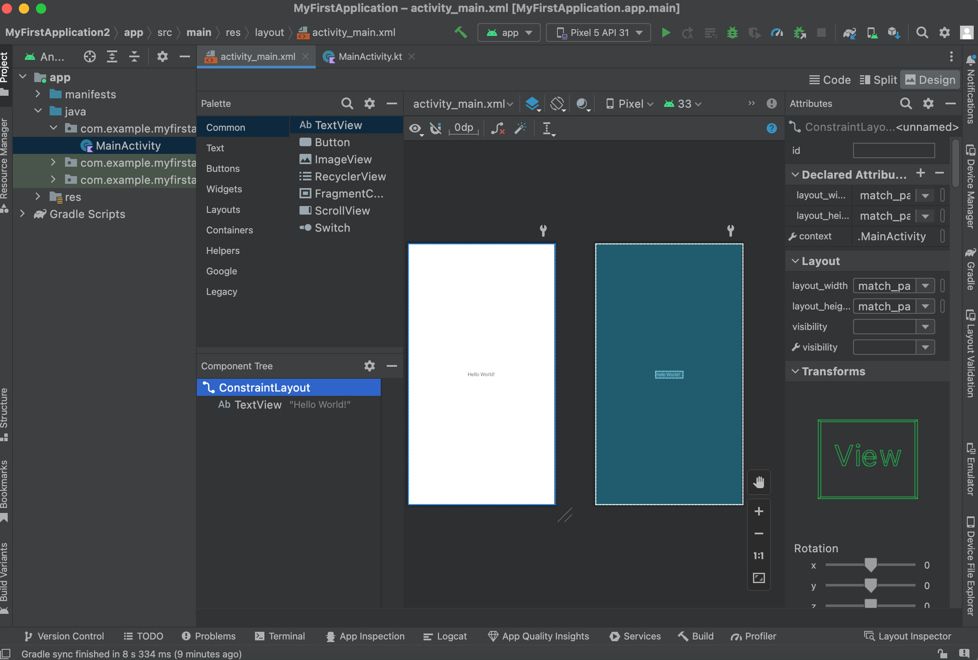The height and width of the screenshot is (660, 978).
Task: Click the Infer Constraints magic wand
Action: 520,128
